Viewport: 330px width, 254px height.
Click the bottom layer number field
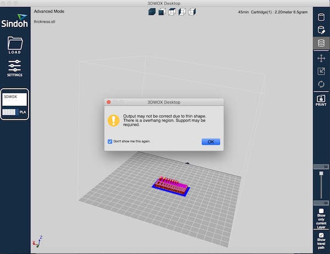tap(321, 203)
